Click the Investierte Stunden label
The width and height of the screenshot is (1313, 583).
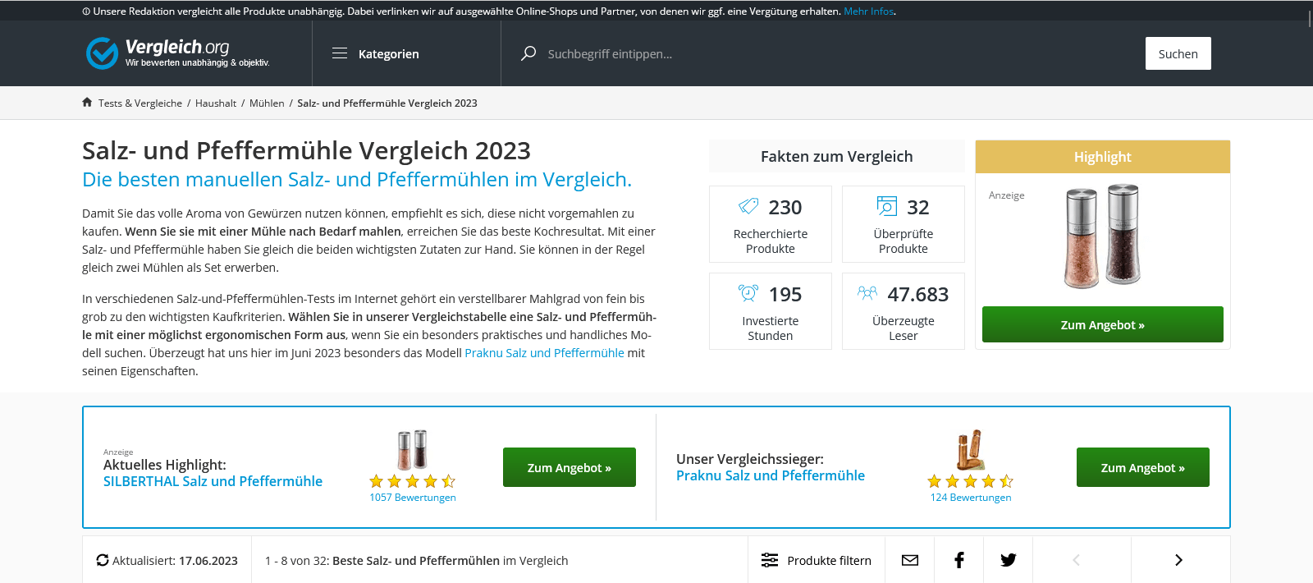point(771,328)
